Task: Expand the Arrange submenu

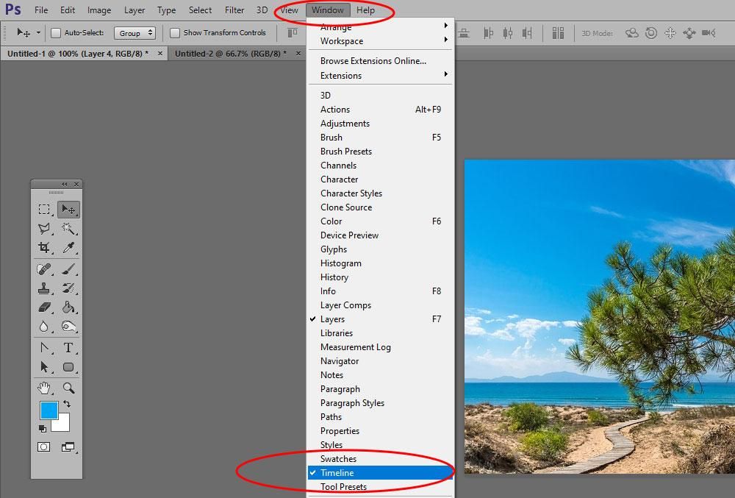Action: 380,26
